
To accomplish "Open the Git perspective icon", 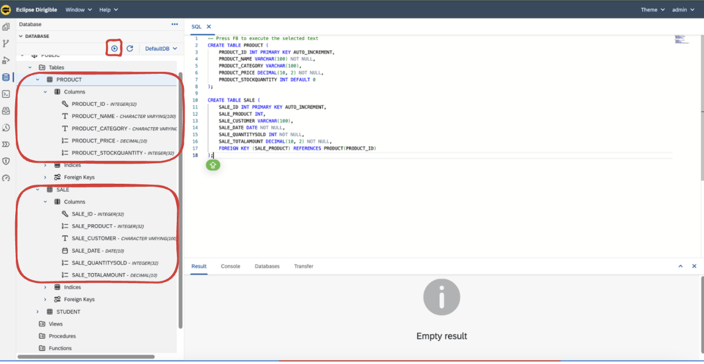I will pos(6,43).
